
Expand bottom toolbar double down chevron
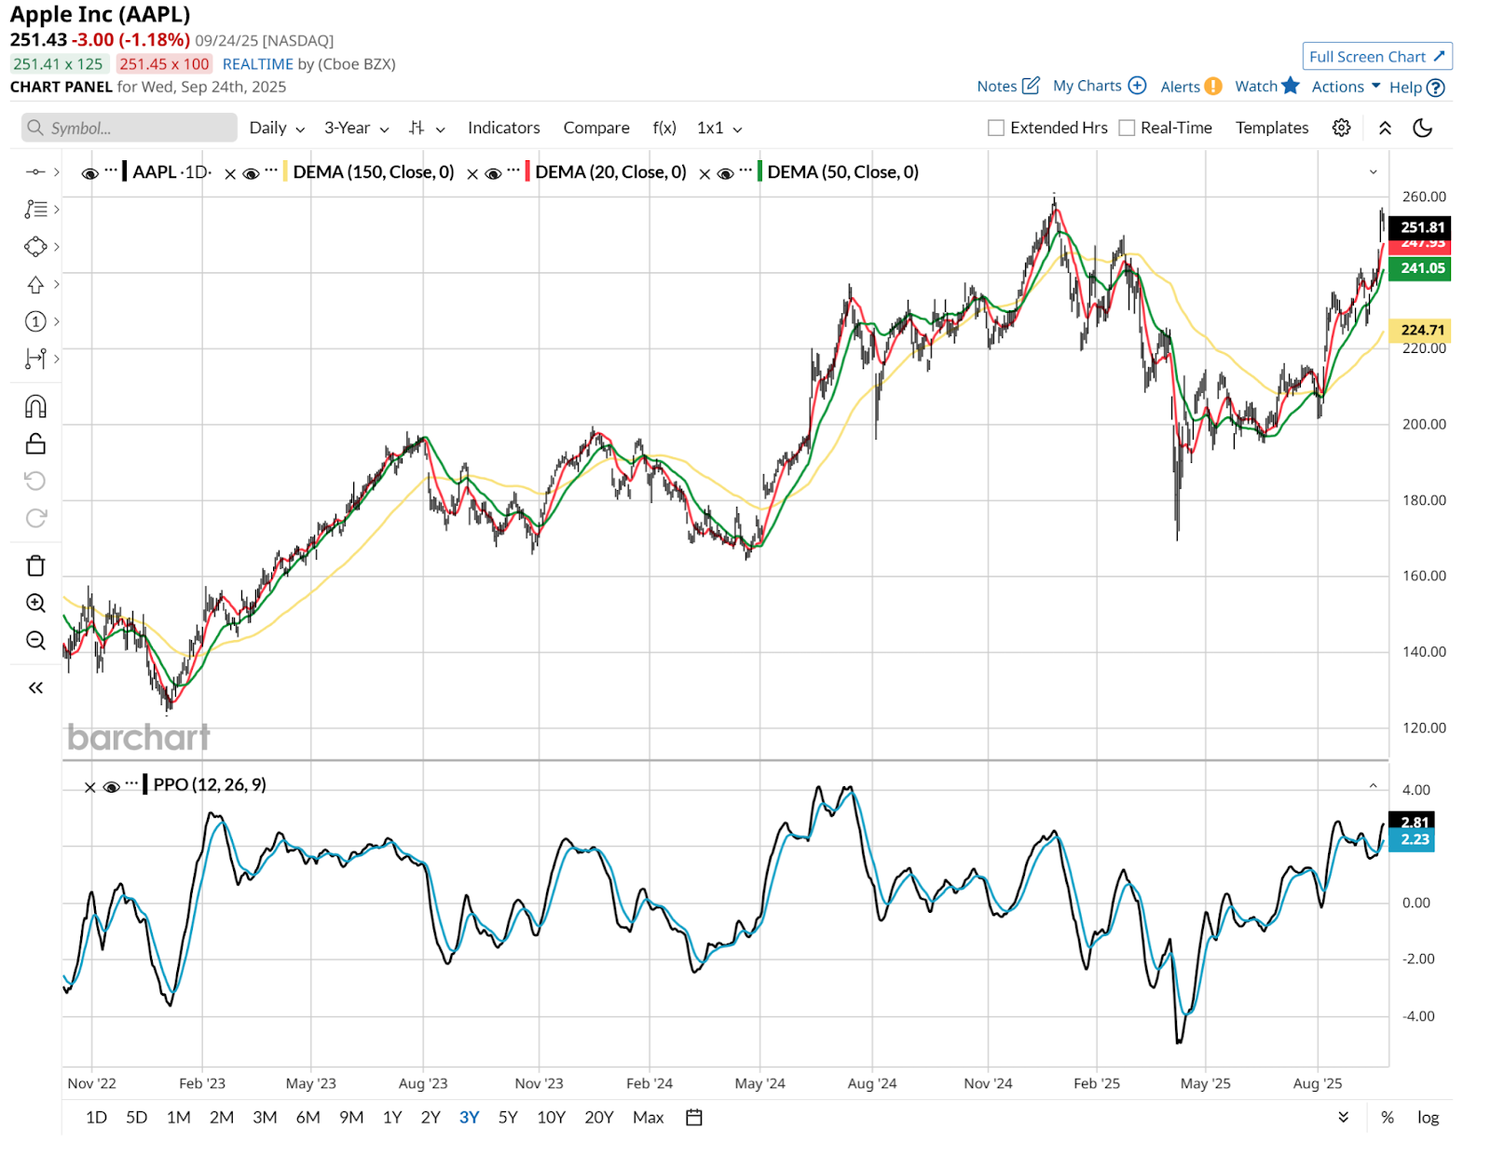pos(1343,1117)
